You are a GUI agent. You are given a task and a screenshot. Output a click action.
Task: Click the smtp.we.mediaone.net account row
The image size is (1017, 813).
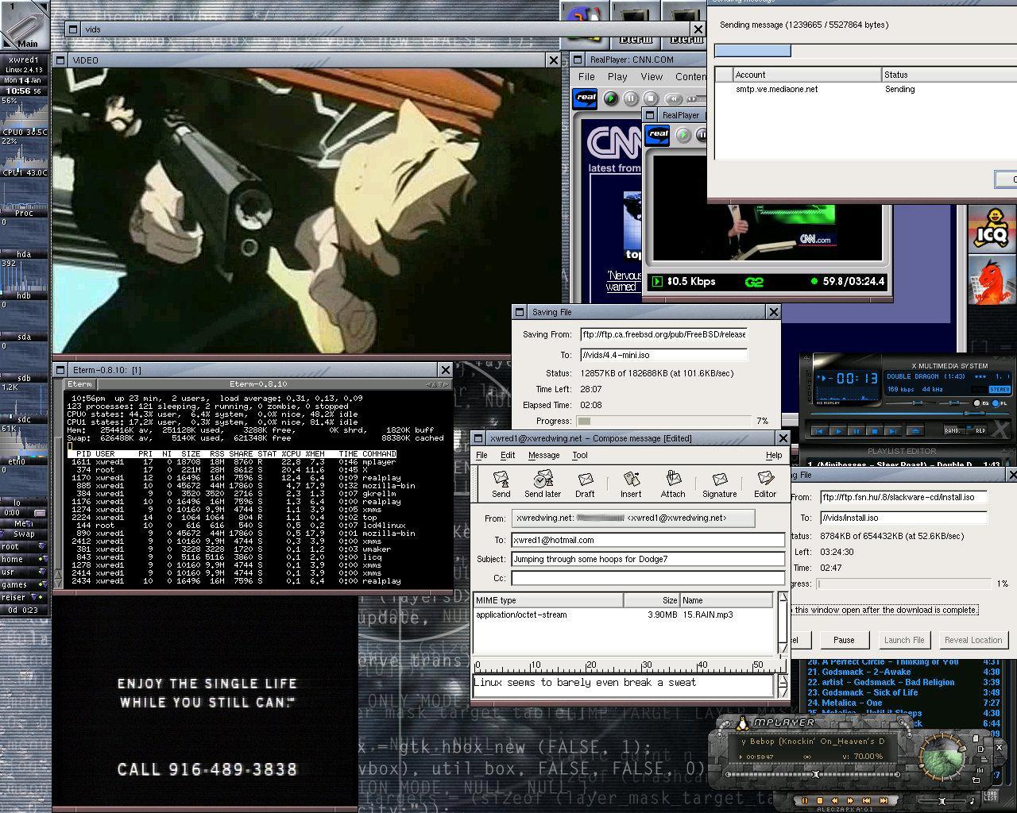(x=866, y=89)
